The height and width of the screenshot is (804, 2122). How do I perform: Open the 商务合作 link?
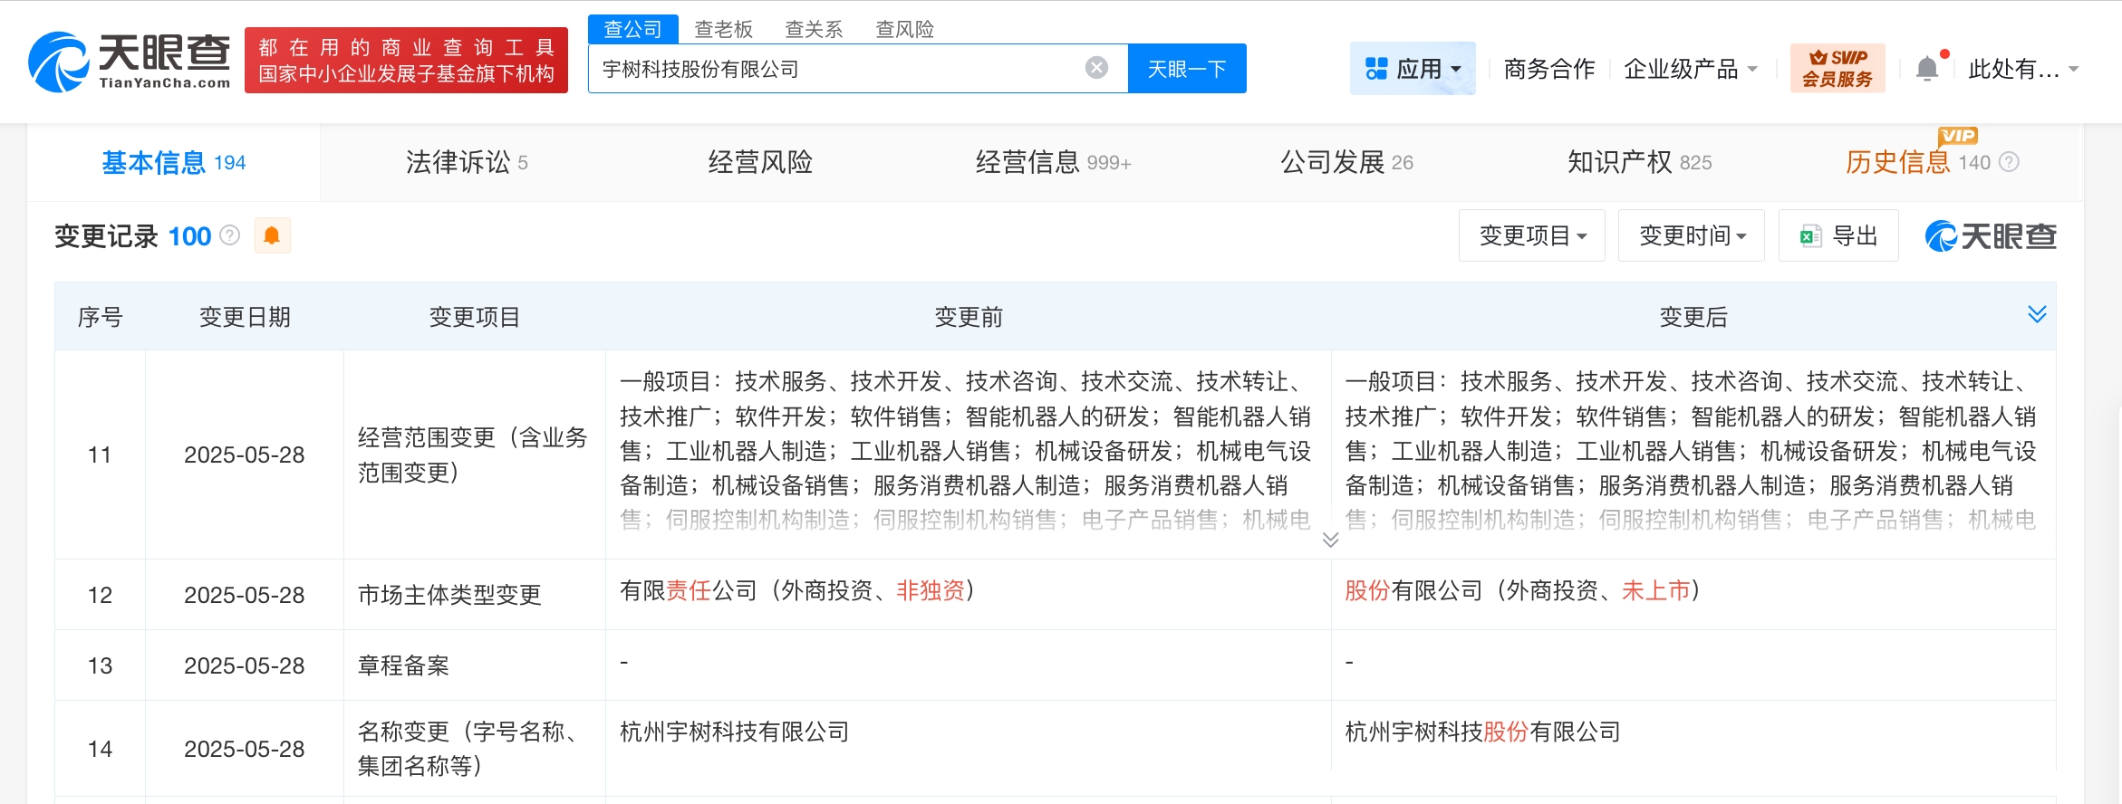[x=1548, y=69]
